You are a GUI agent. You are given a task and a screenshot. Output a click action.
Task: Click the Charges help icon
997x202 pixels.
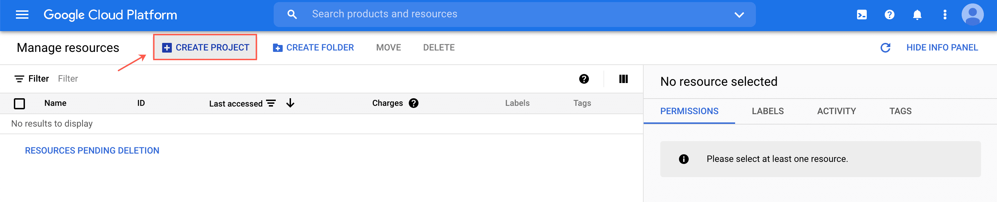pyautogui.click(x=414, y=103)
